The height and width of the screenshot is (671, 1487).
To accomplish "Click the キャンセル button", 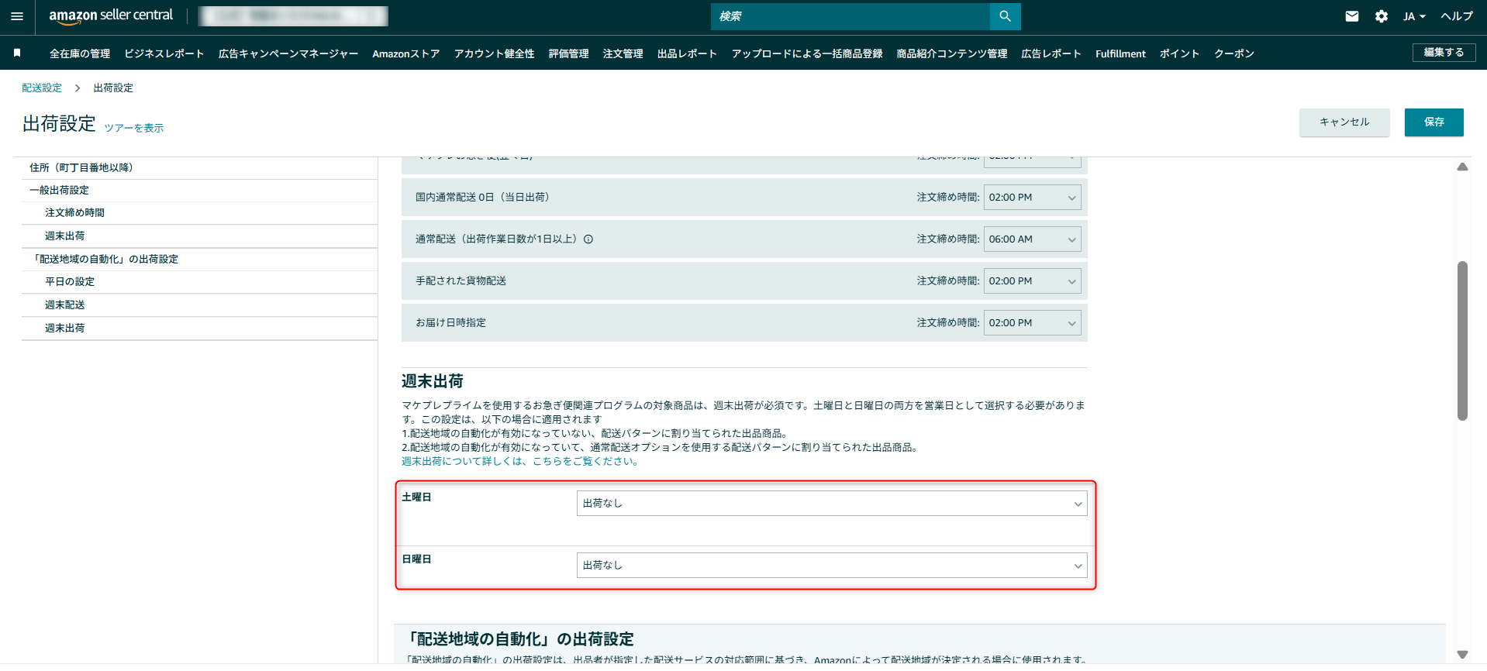I will click(x=1344, y=122).
